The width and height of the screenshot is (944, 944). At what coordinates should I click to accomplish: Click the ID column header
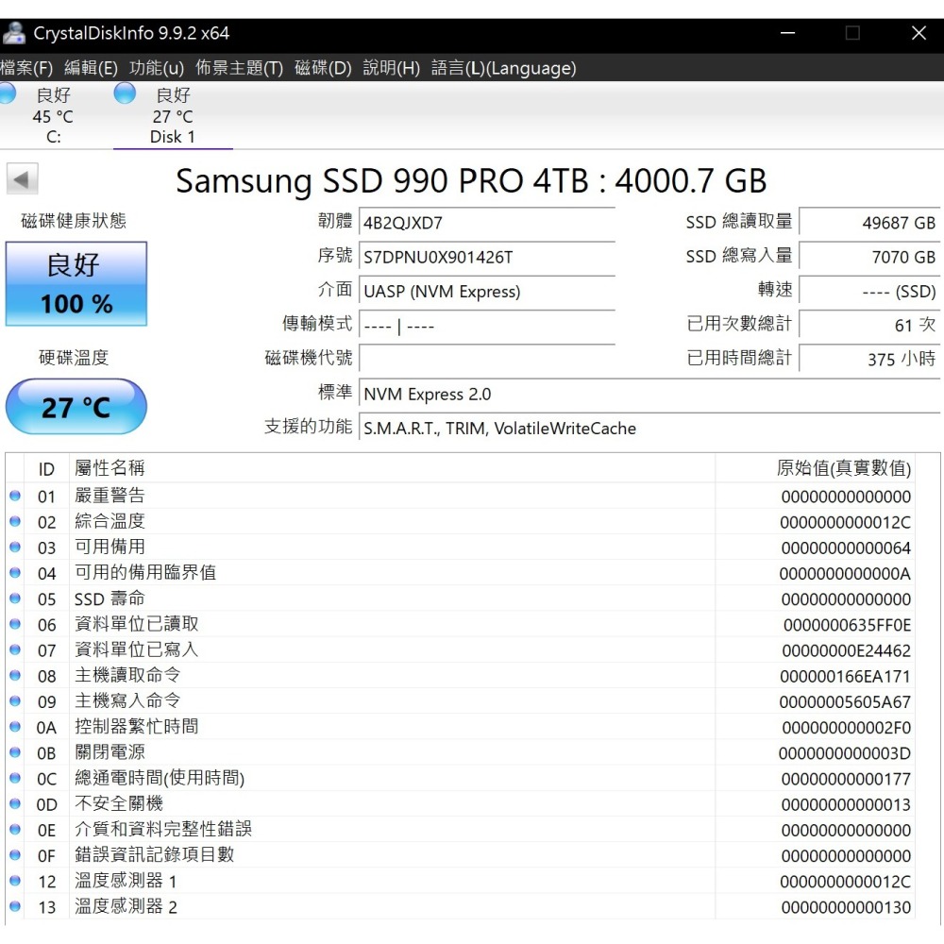(x=46, y=468)
